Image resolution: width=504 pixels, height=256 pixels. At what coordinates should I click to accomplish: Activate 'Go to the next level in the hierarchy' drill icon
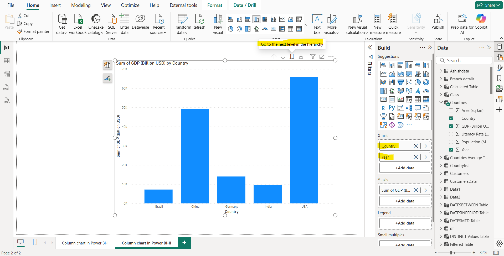point(292,56)
